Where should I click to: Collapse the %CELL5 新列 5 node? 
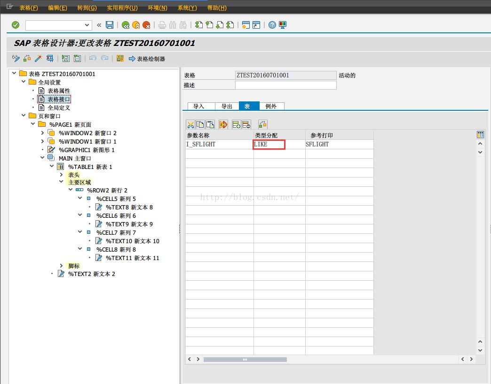pos(80,198)
